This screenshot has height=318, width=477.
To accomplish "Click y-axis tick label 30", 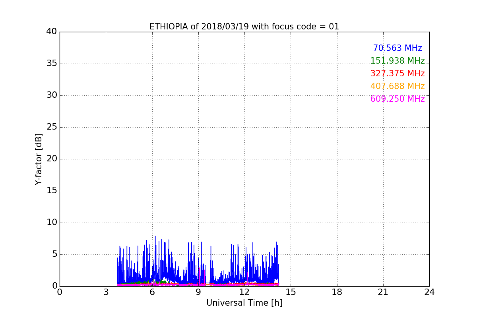I will (x=52, y=95).
